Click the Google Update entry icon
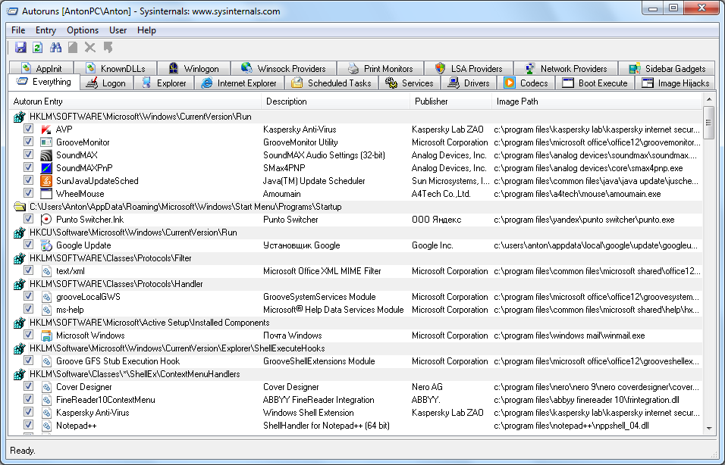The image size is (725, 465). click(x=46, y=245)
